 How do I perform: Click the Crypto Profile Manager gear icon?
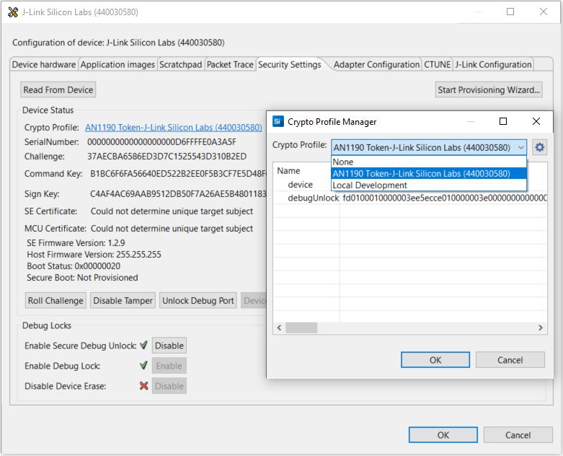coord(539,147)
